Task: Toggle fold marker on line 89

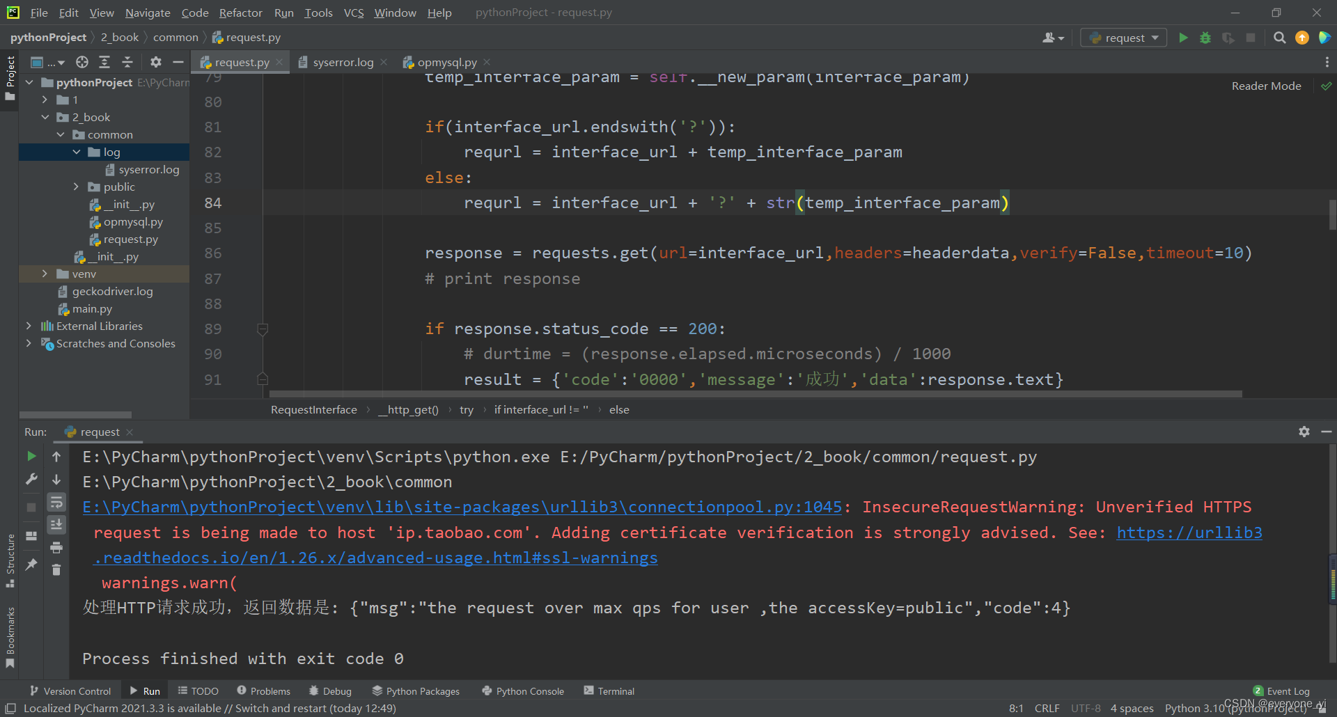Action: click(263, 329)
